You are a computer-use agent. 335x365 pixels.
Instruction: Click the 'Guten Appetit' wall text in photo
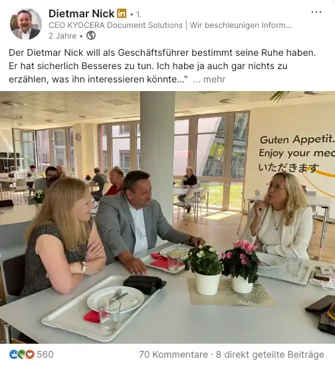pyautogui.click(x=297, y=140)
